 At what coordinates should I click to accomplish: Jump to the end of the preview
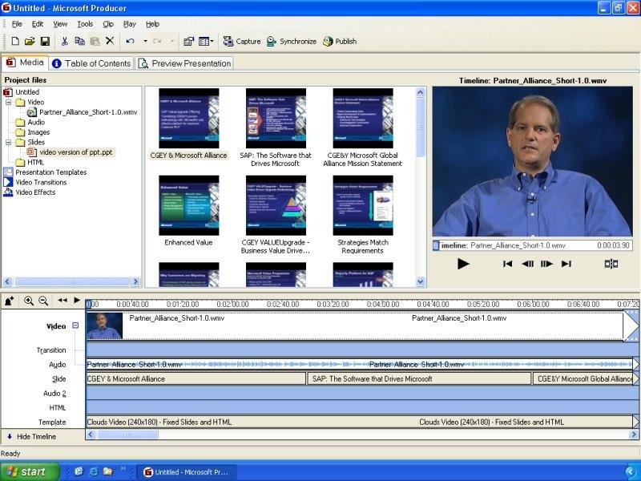(x=566, y=264)
